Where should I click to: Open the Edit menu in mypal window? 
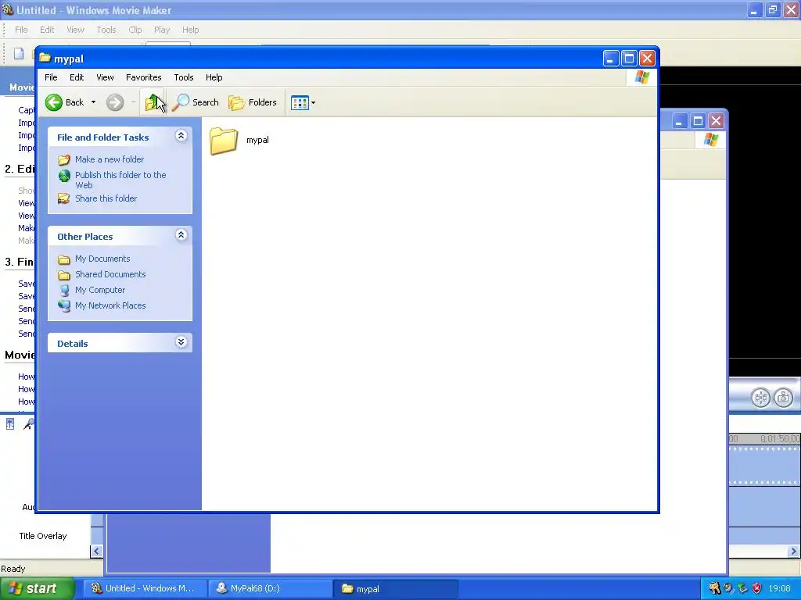pos(77,77)
